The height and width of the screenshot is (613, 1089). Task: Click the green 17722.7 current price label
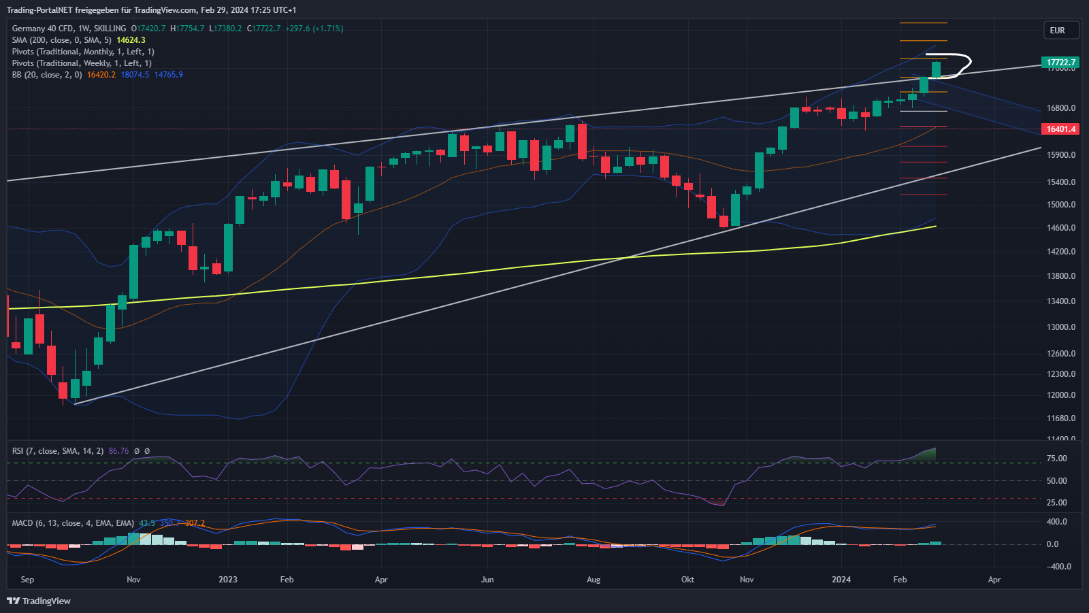[1060, 63]
